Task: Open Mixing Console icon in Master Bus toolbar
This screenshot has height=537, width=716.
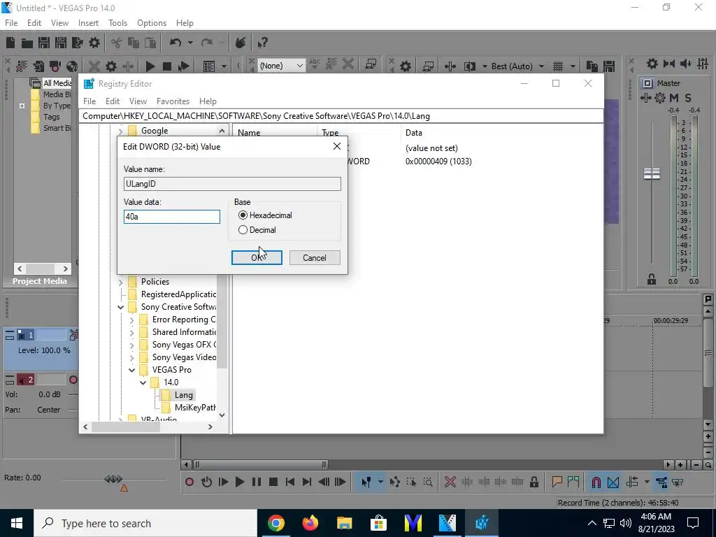Action: point(703,64)
